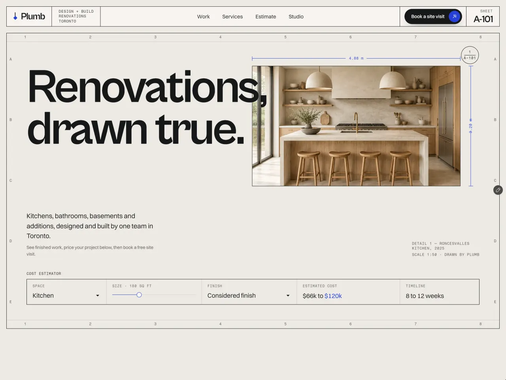Click the kitchen photo thumbnail
Screen dimensions: 506x380
point(356,126)
